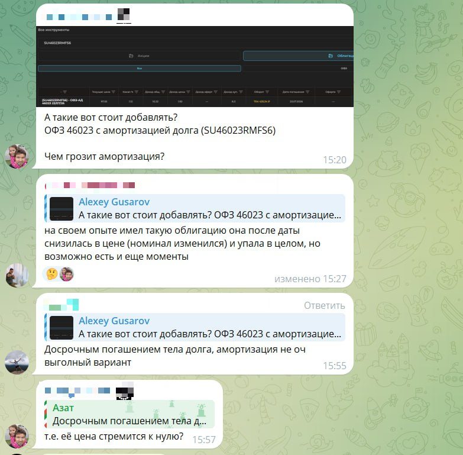463x455 pixels.
Task: Click the thinking emoji reaction
Action: (x=51, y=274)
